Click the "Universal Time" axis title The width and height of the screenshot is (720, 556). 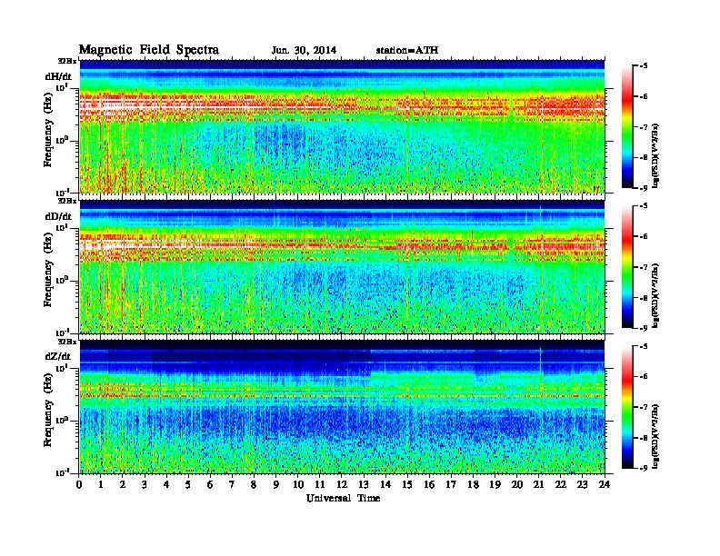[343, 498]
